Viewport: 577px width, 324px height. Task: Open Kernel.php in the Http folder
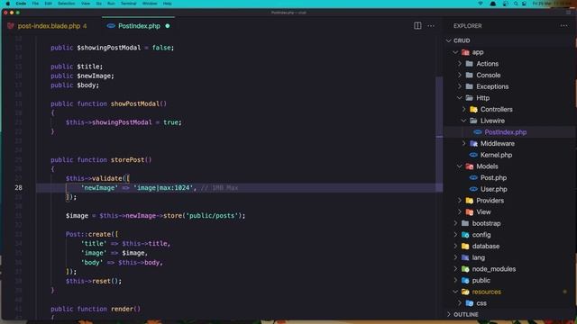point(496,155)
